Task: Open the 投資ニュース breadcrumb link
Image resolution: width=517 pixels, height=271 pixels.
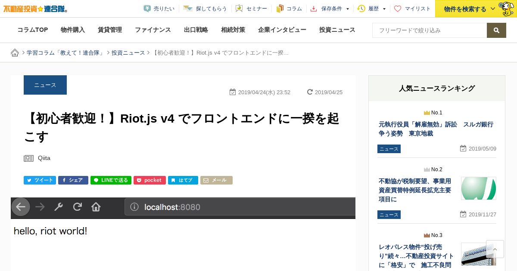Action: click(128, 52)
